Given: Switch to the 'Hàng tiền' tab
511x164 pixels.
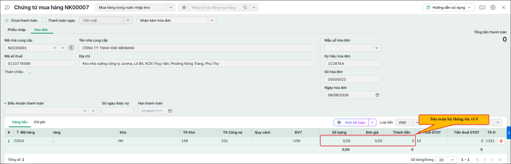Looking at the screenshot, I should (x=19, y=122).
